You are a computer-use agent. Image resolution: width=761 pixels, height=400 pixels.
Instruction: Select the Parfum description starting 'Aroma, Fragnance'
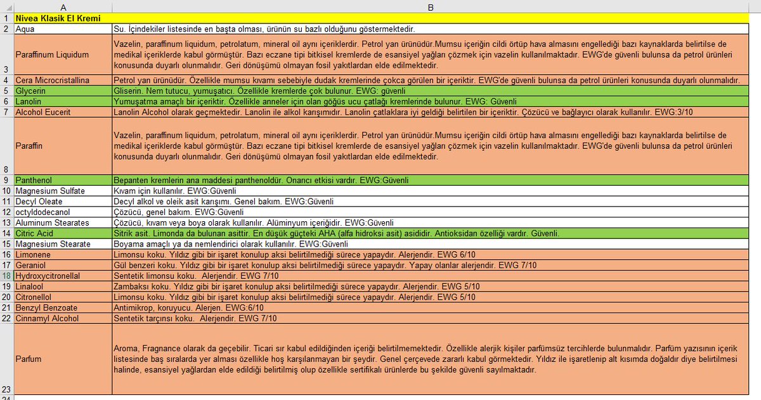coord(430,359)
